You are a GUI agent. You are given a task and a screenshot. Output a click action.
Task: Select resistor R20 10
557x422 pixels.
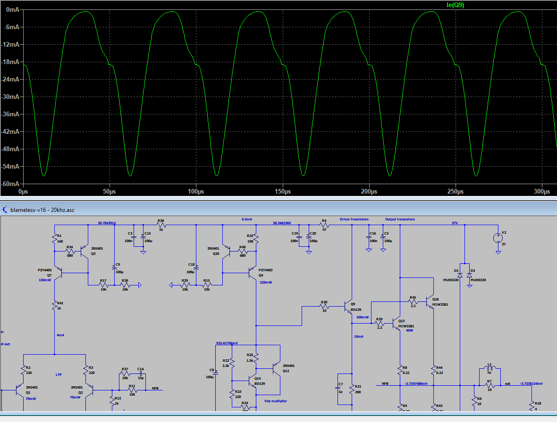(x=324, y=307)
